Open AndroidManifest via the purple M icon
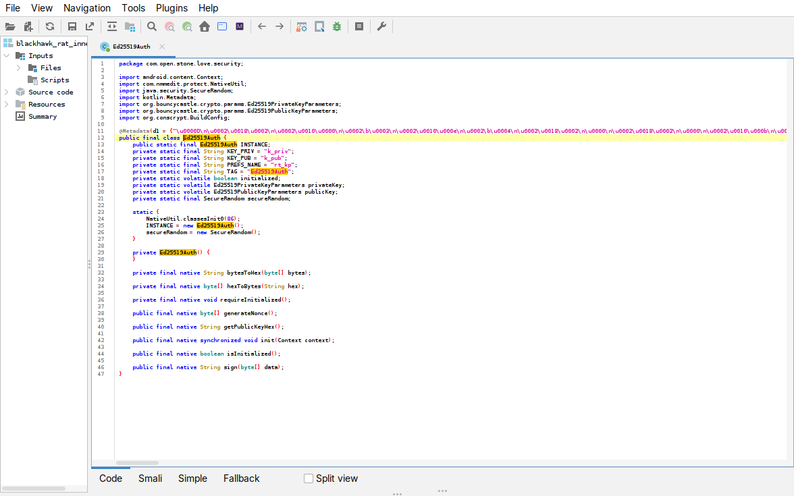Image resolution: width=794 pixels, height=496 pixels. (240, 27)
